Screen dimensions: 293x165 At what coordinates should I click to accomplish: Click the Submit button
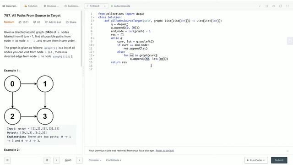279,160
